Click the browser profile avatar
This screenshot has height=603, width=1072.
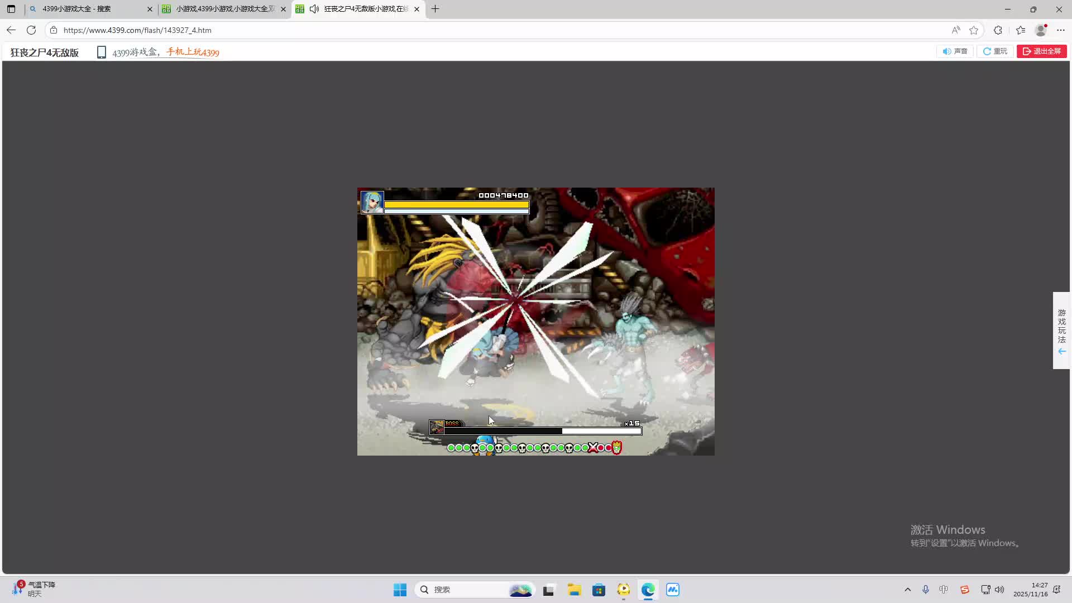[x=1041, y=30]
